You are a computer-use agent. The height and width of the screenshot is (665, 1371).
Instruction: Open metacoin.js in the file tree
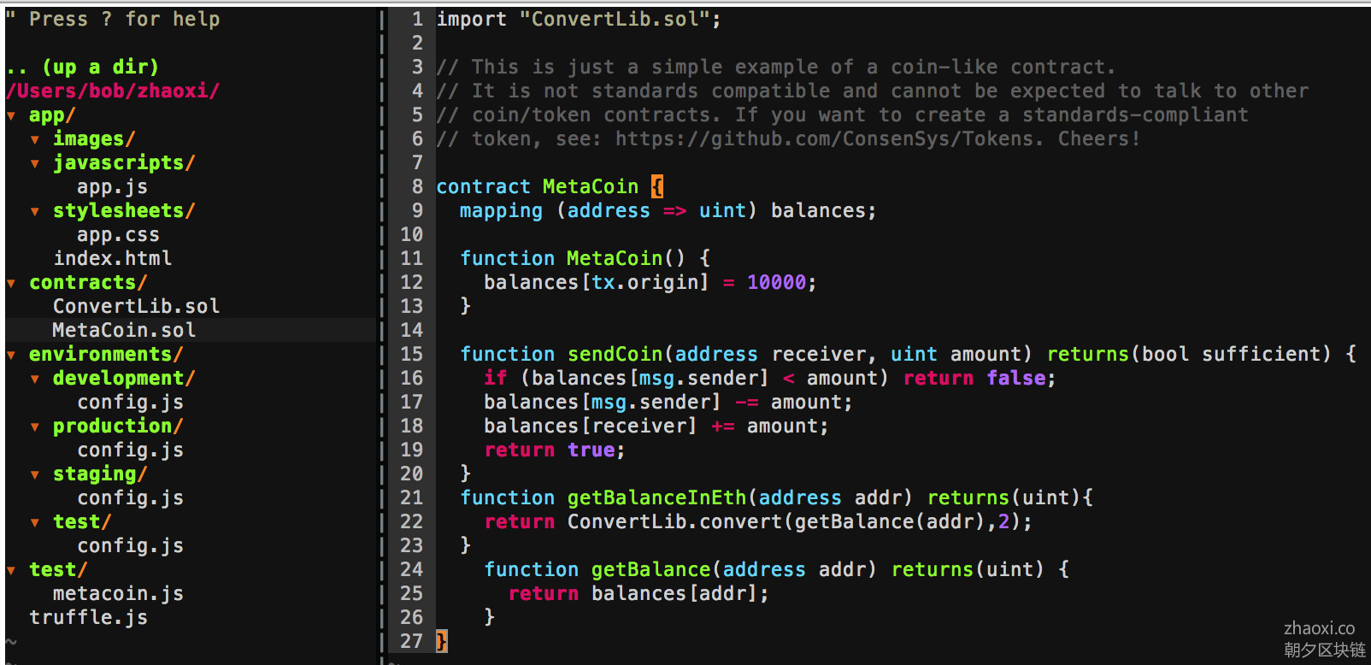click(118, 593)
